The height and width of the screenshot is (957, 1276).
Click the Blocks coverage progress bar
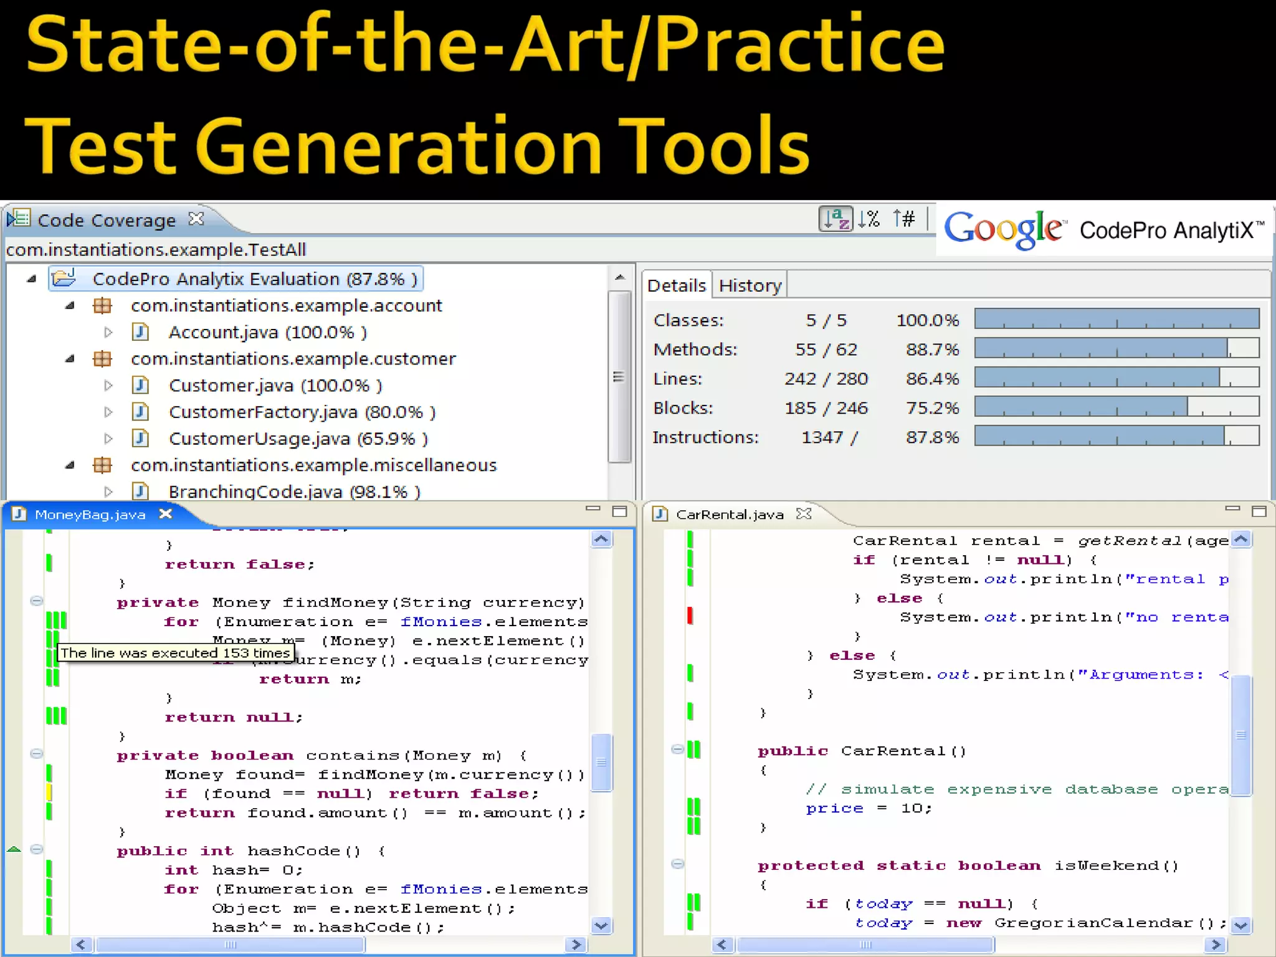click(x=1116, y=407)
